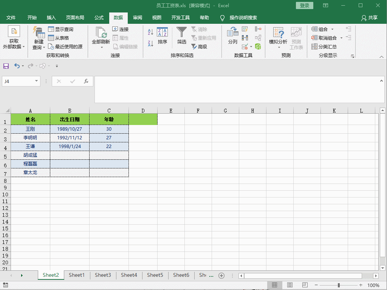387x290 pixels.
Task: Click the Group (组合) button
Action: point(319,29)
